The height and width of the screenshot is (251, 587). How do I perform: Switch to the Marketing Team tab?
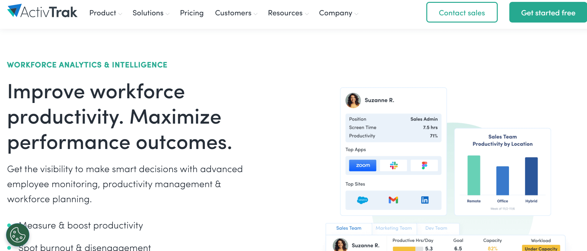tap(394, 228)
